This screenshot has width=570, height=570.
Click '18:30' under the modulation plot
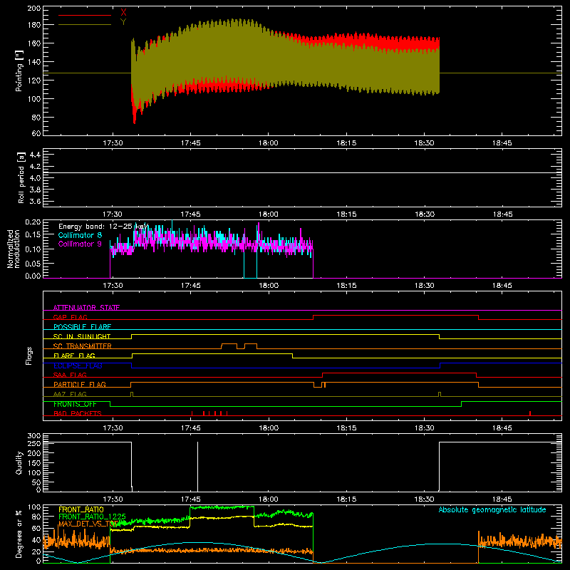pos(424,286)
